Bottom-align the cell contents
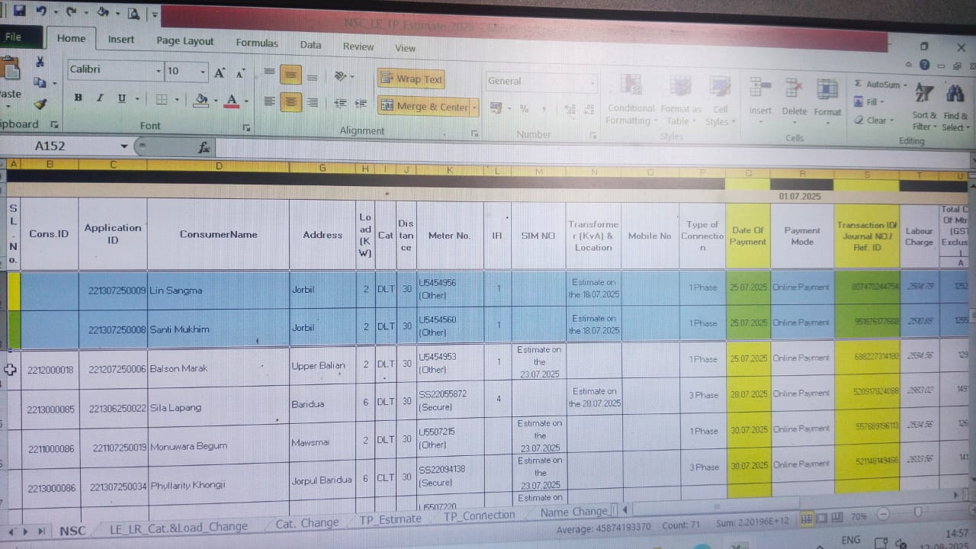976x549 pixels. pyautogui.click(x=312, y=76)
